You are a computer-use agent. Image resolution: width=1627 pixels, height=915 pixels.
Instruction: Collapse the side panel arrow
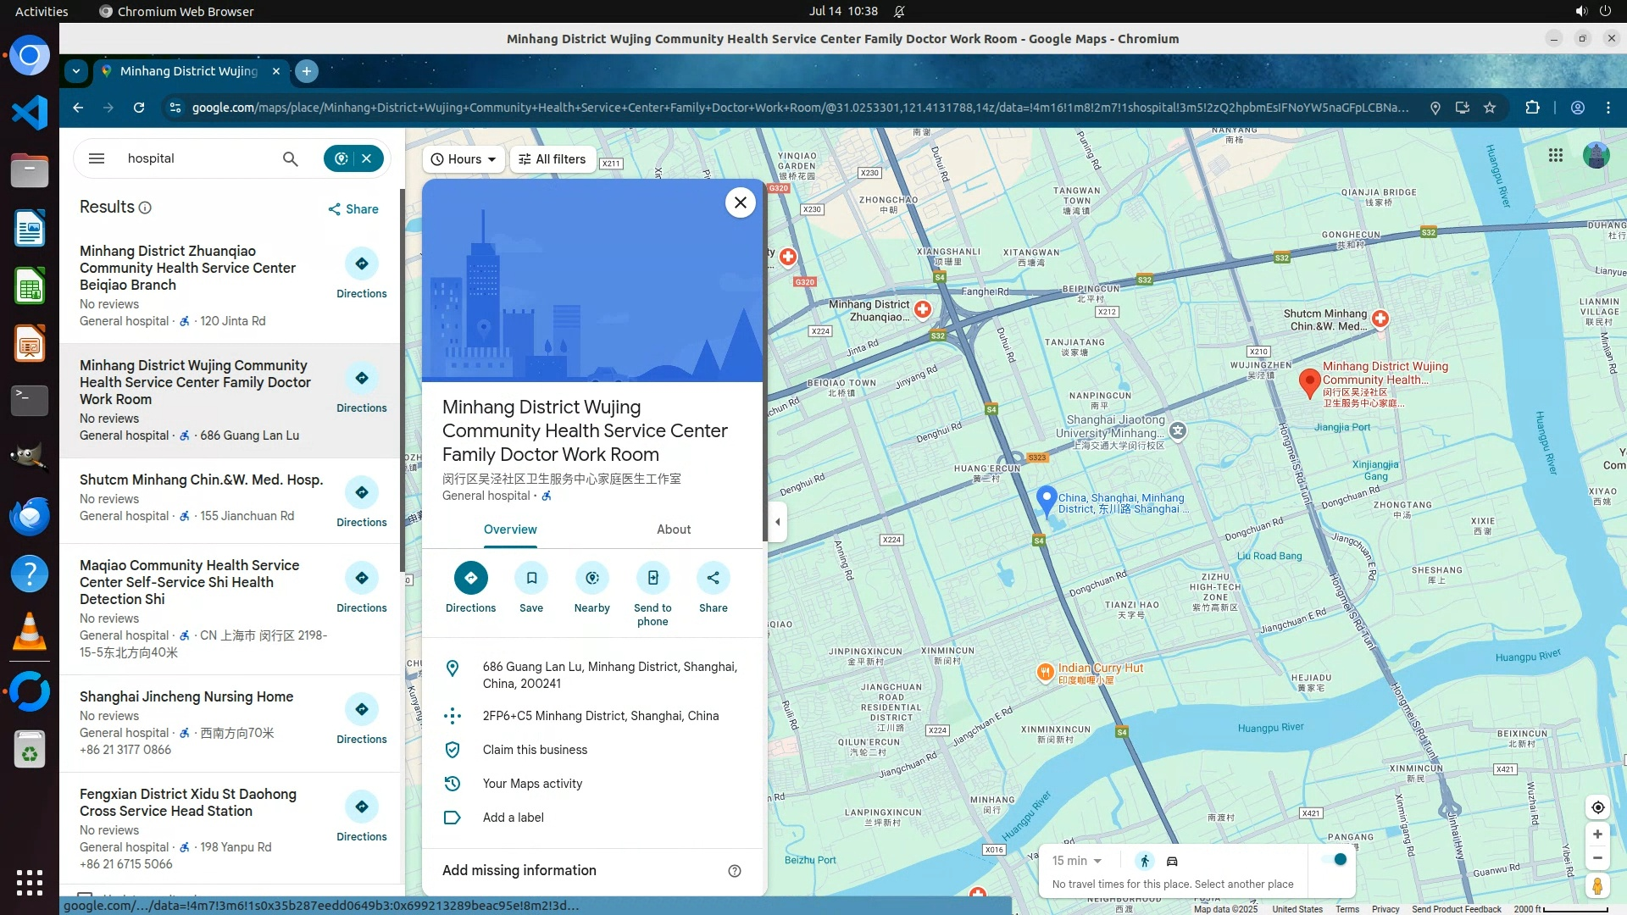tap(778, 521)
